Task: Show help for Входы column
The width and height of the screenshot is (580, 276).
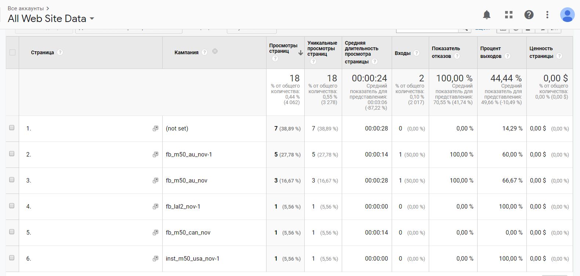Action: tap(416, 53)
